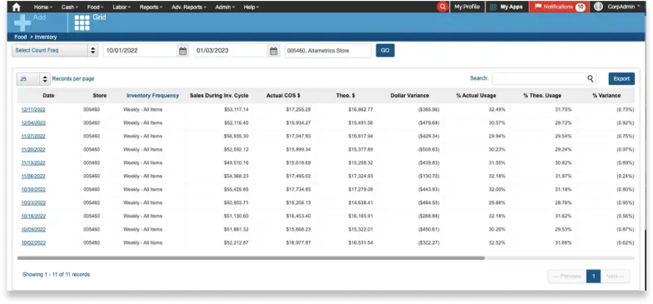Image resolution: width=653 pixels, height=304 pixels.
Task: Open the 11/20/2022 inventory record
Action: [x=33, y=150]
